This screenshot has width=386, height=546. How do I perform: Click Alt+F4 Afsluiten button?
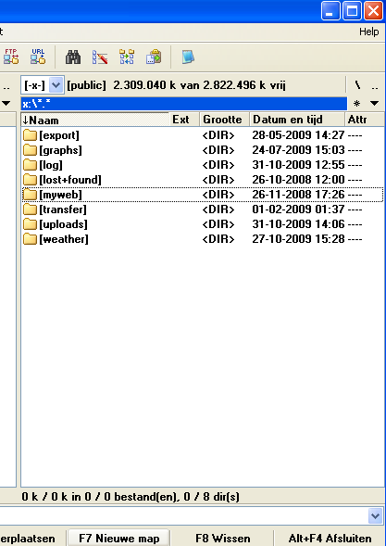pyautogui.click(x=330, y=538)
